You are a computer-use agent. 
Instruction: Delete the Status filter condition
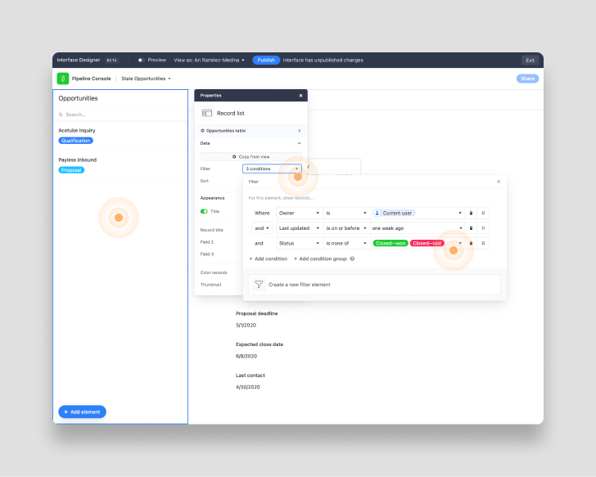point(471,244)
